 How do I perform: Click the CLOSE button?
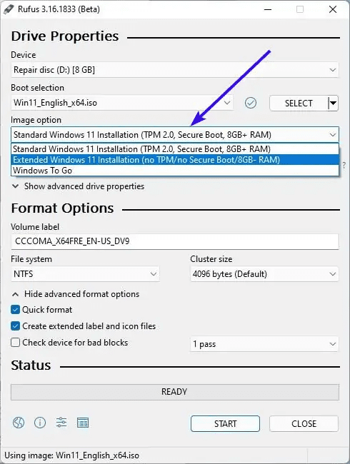click(304, 423)
